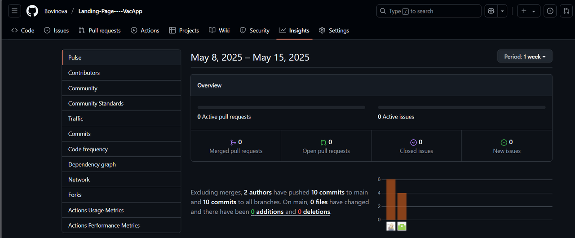575x238 pixels.
Task: Click the taller six-commit bar in chart
Action: 391,199
